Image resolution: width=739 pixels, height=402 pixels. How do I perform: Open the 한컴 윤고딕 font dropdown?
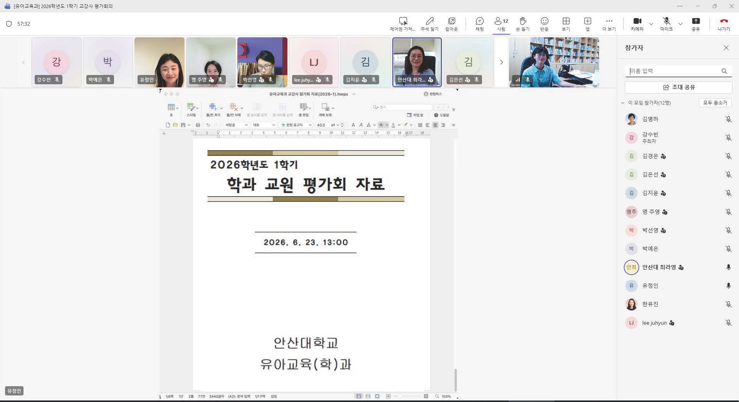click(x=296, y=125)
